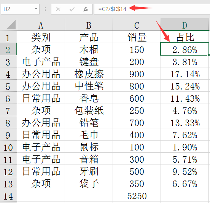
Task: Select cell showing 1.90%
Action: (185, 147)
